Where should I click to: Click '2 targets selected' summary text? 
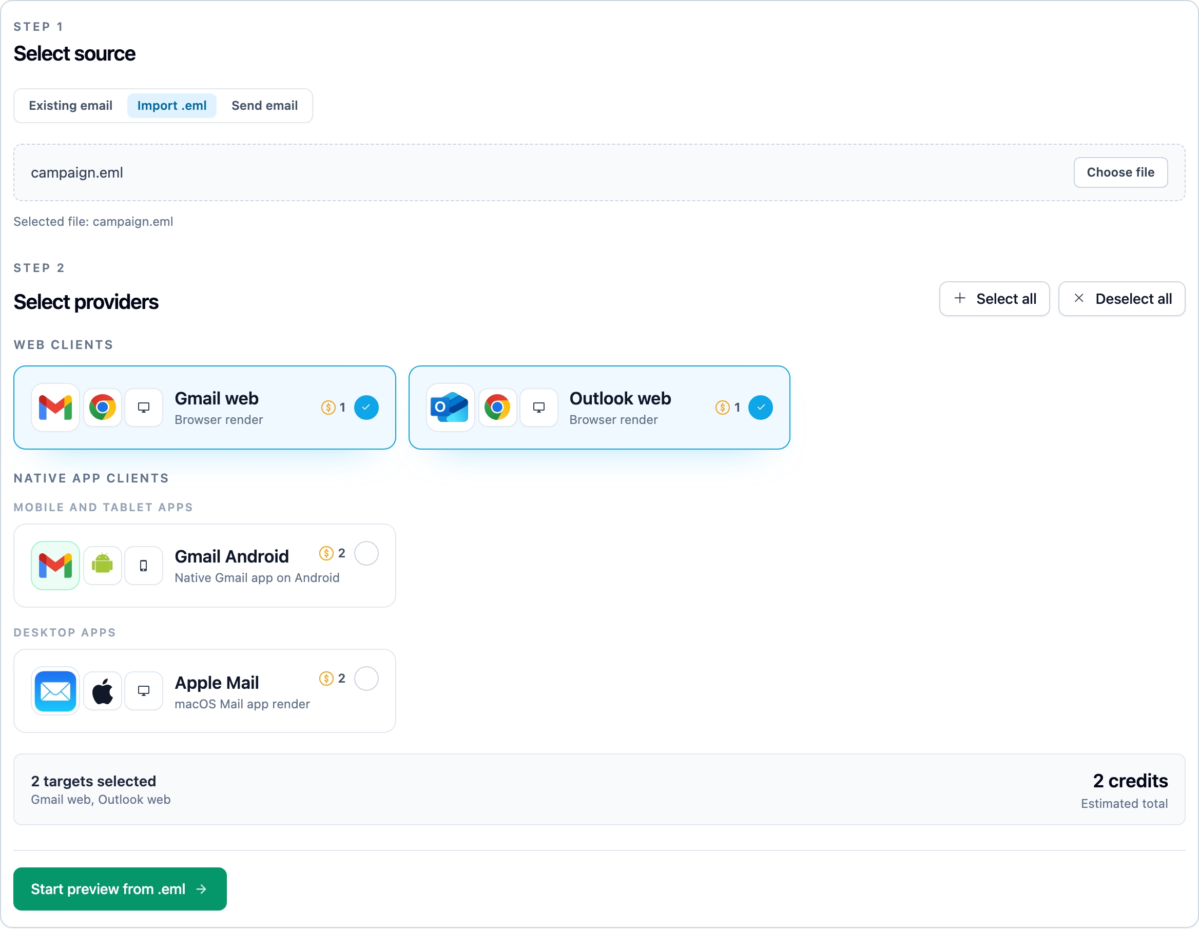[93, 781]
